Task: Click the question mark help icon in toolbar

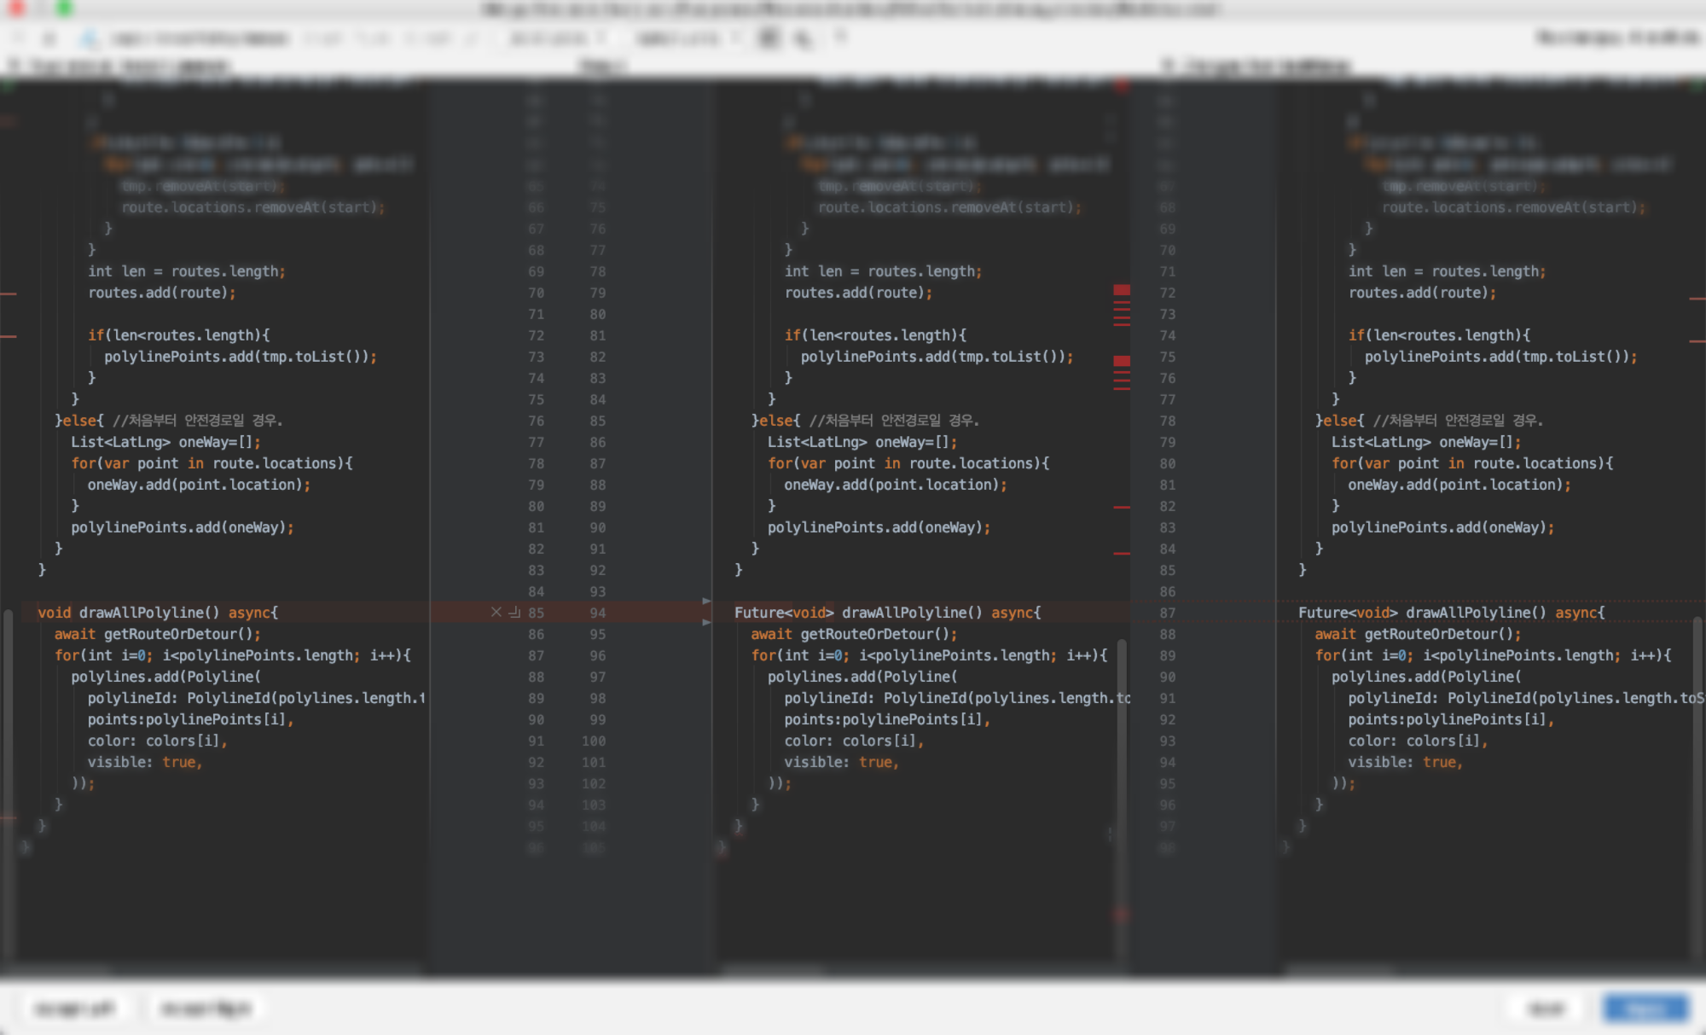Action: click(841, 38)
